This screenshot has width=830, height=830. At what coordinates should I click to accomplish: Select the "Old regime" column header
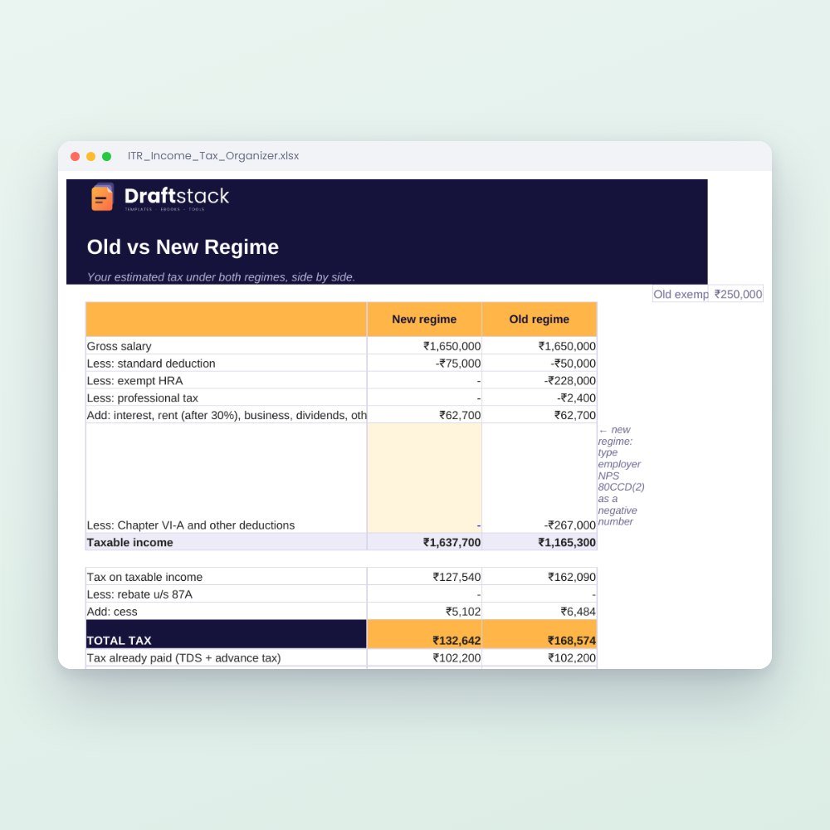[x=539, y=320]
